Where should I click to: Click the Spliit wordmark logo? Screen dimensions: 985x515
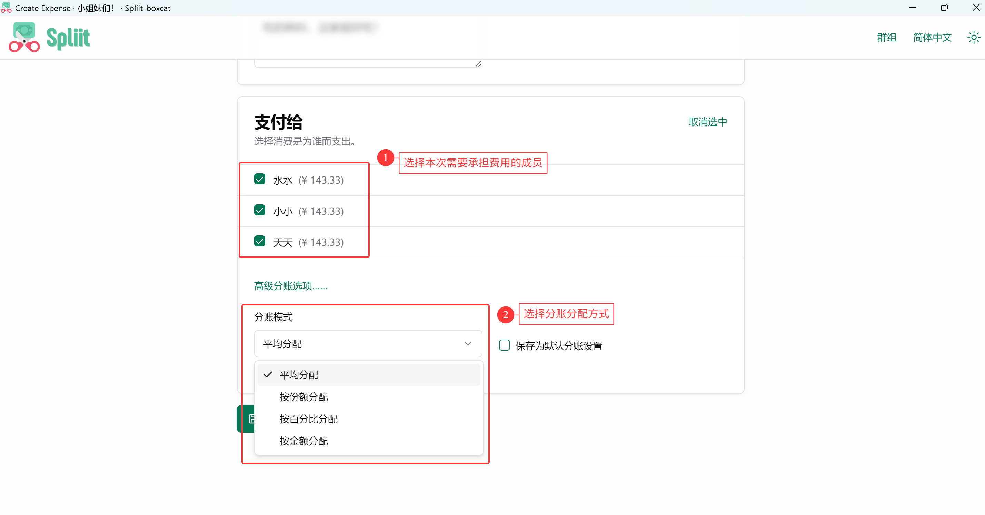(x=68, y=38)
